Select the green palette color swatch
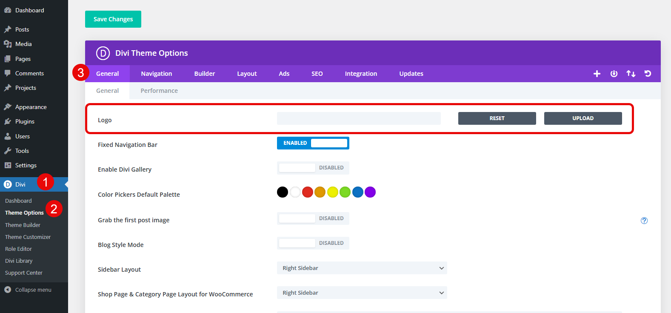Screen dimensions: 671x313 345,192
